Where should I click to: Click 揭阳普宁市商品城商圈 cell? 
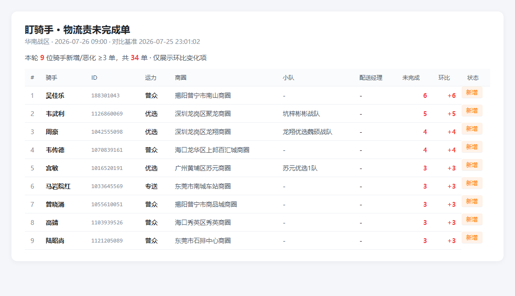pyautogui.click(x=206, y=204)
